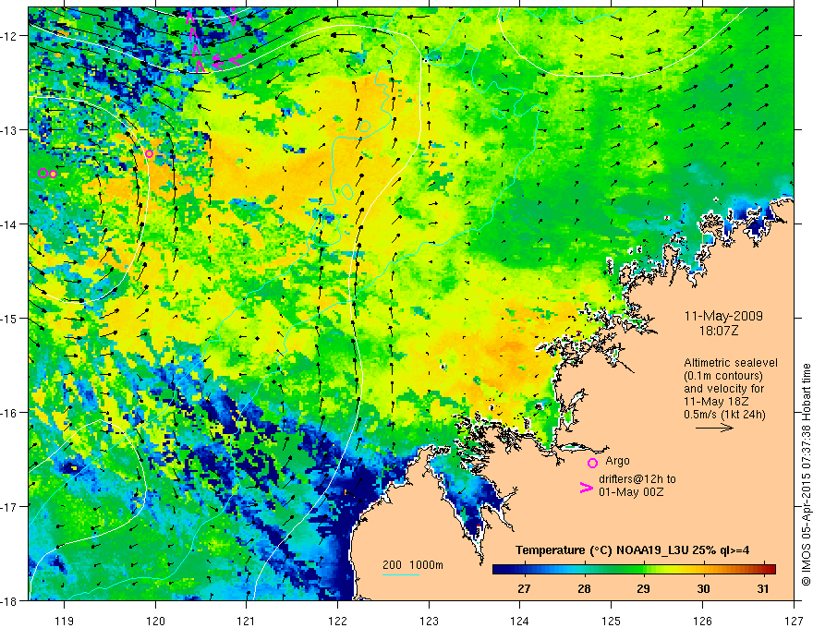Click the date text "11-May-2009"
The width and height of the screenshot is (813, 628).
(x=723, y=316)
